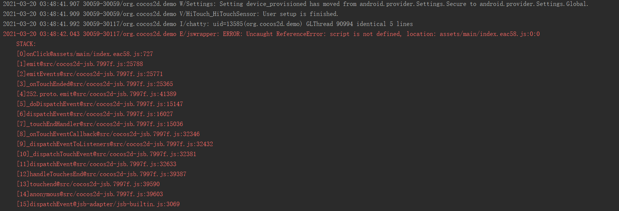Jump to stack frame [13] touchend

(x=88, y=184)
